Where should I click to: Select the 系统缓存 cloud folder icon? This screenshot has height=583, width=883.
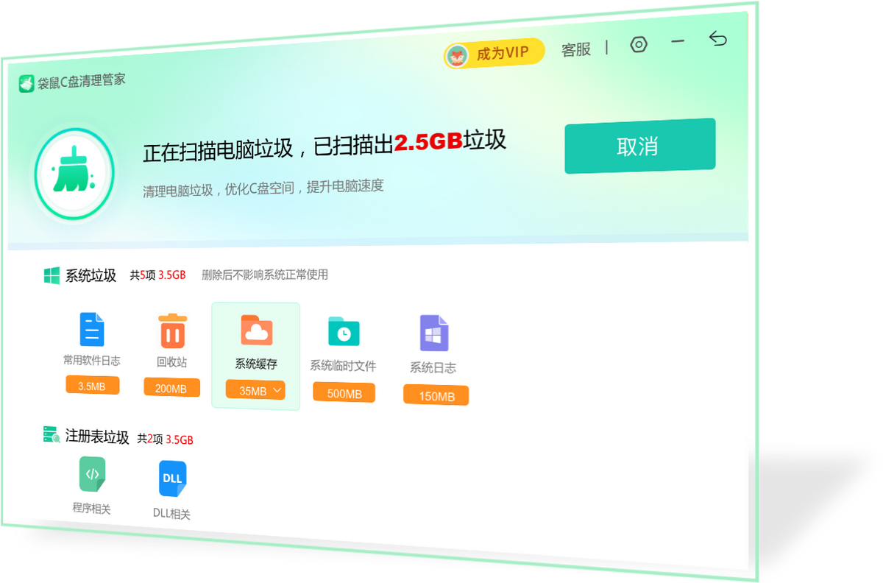(256, 330)
